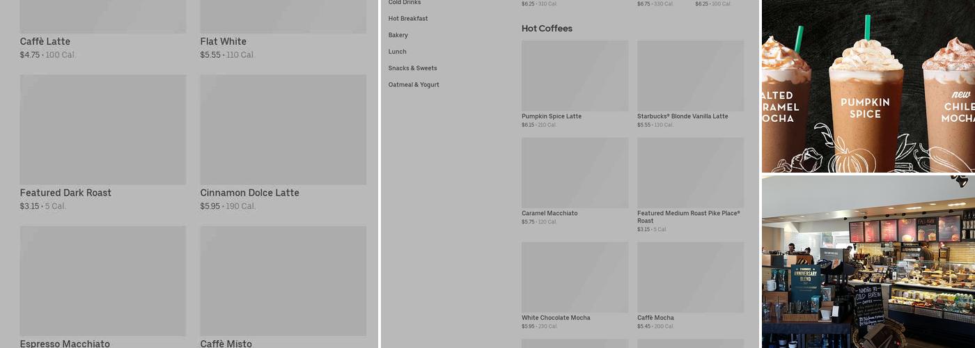Open the Lunch category link

tap(398, 52)
